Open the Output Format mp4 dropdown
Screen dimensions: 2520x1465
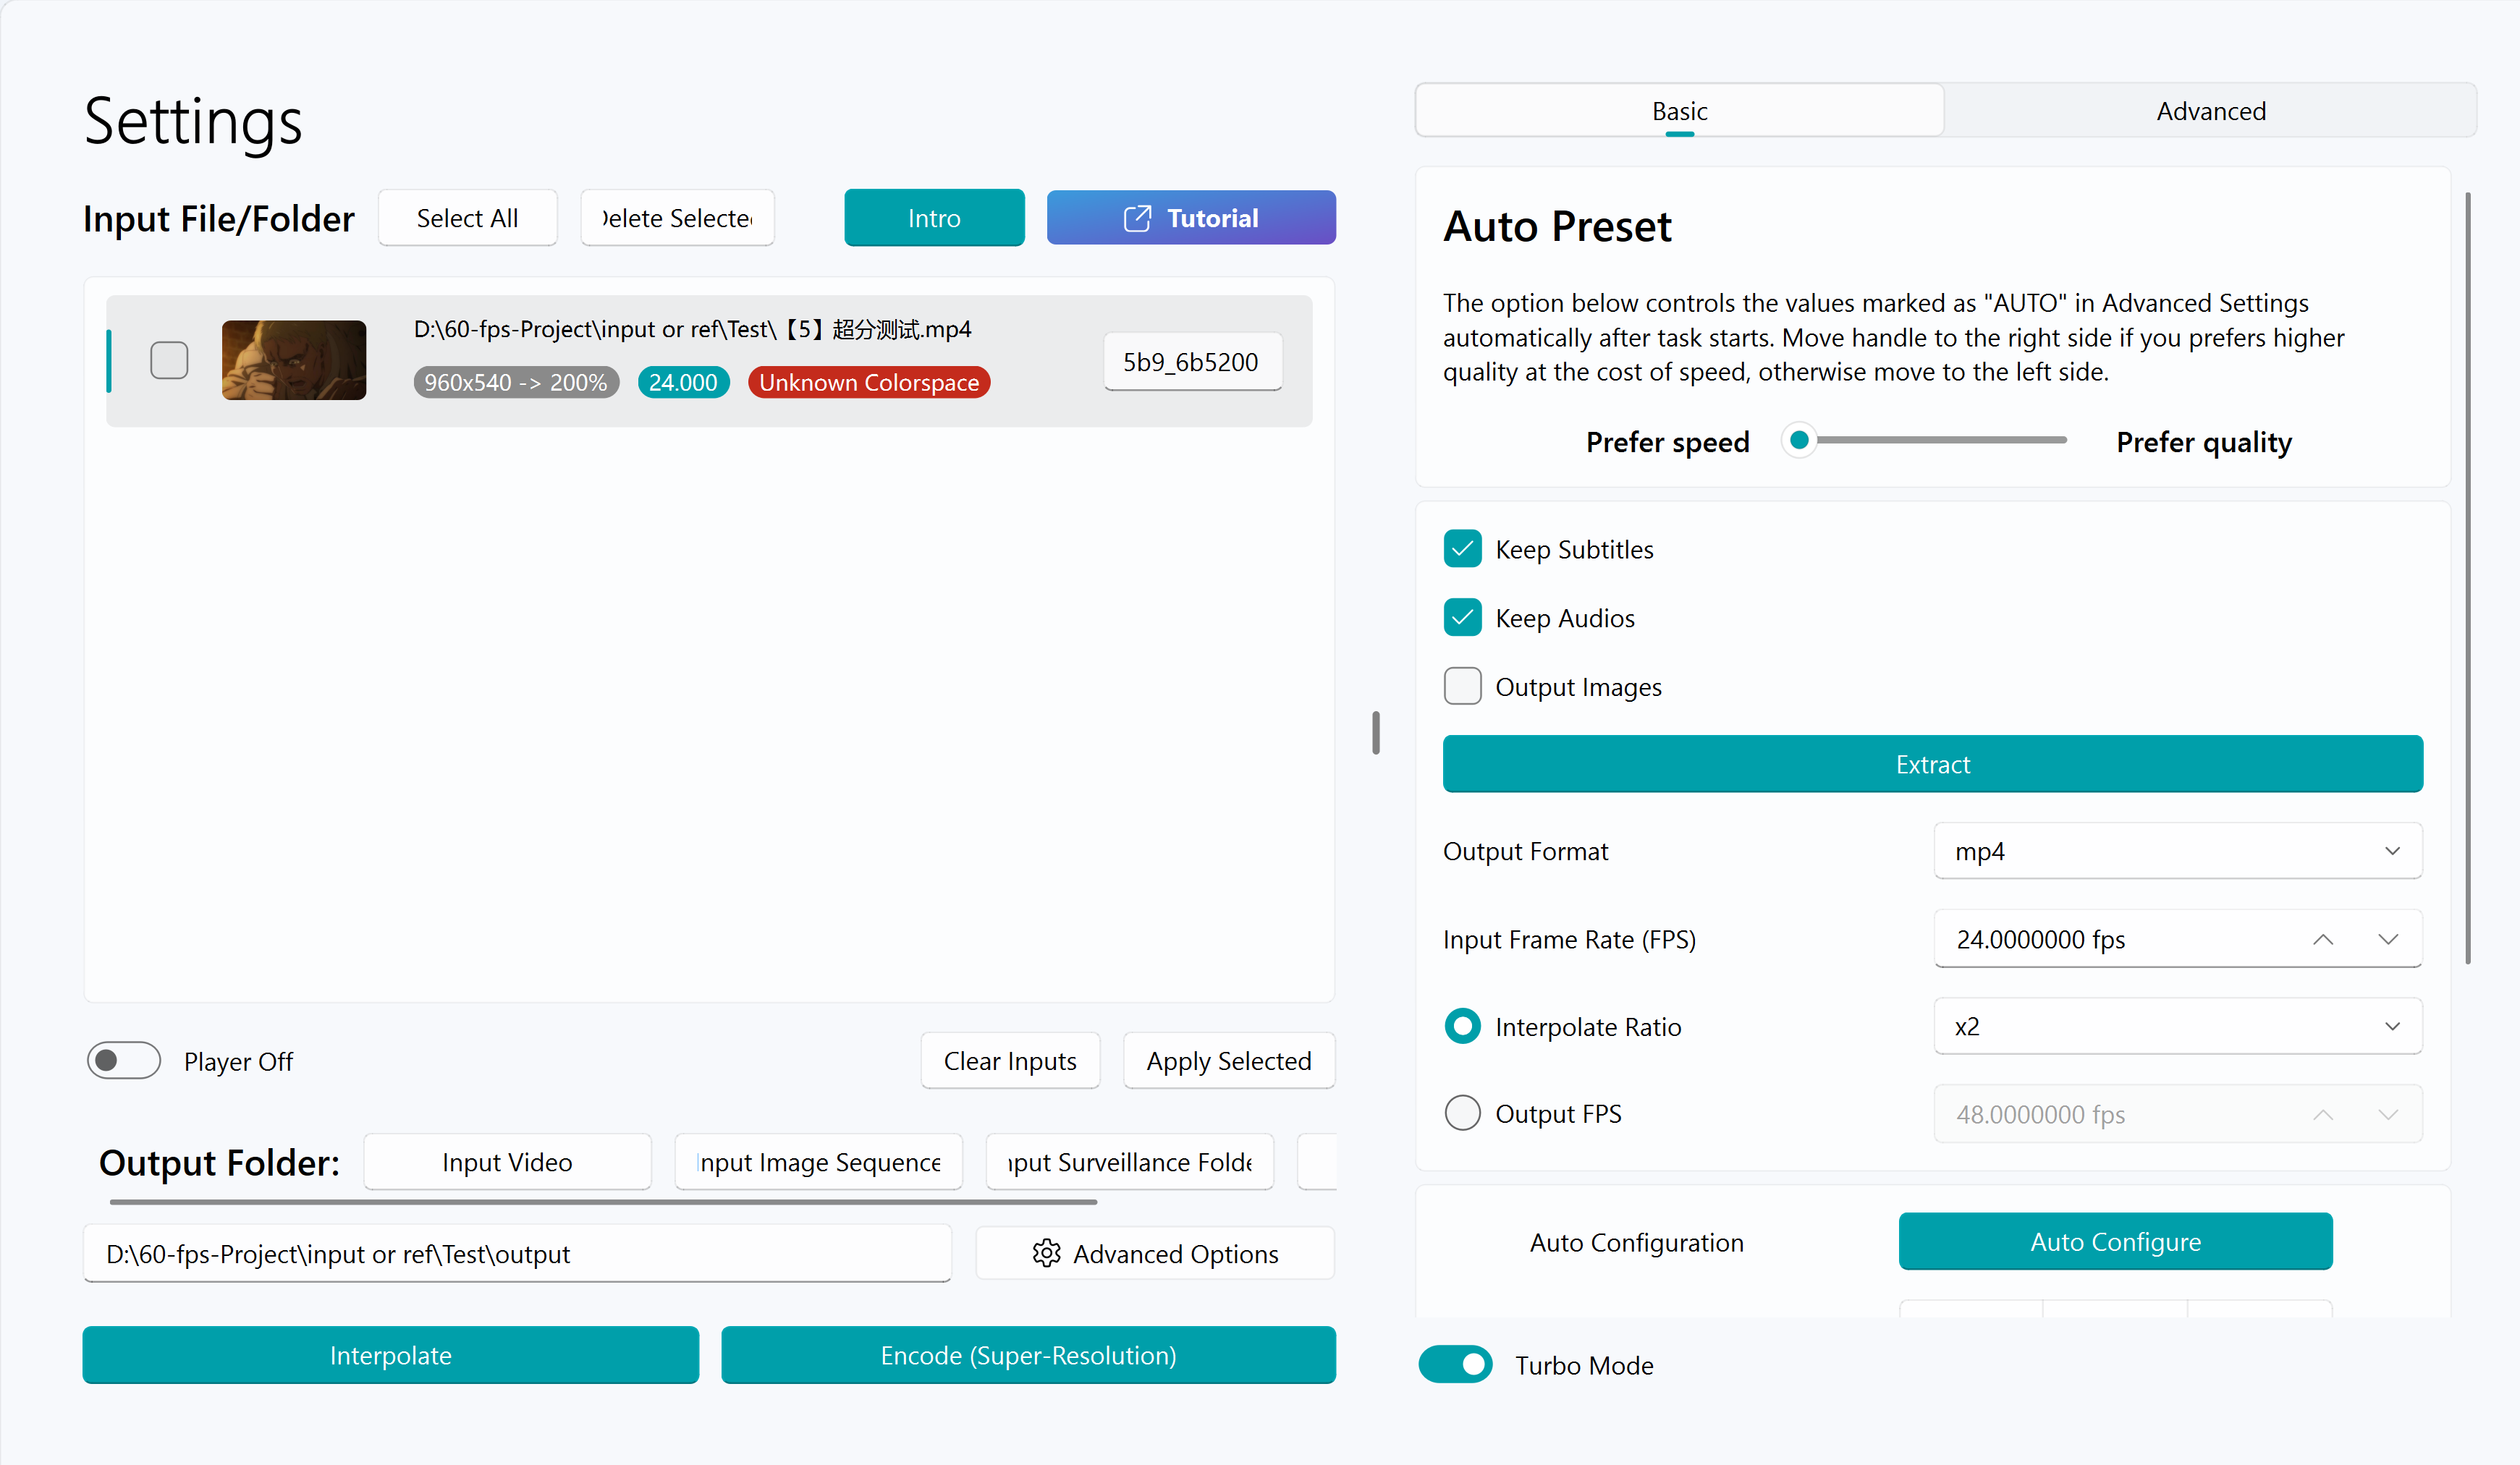[2177, 852]
